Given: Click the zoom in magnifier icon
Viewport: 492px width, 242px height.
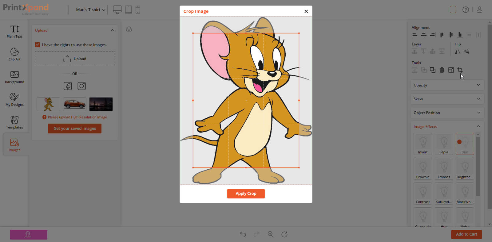Looking at the screenshot, I should click(270, 234).
